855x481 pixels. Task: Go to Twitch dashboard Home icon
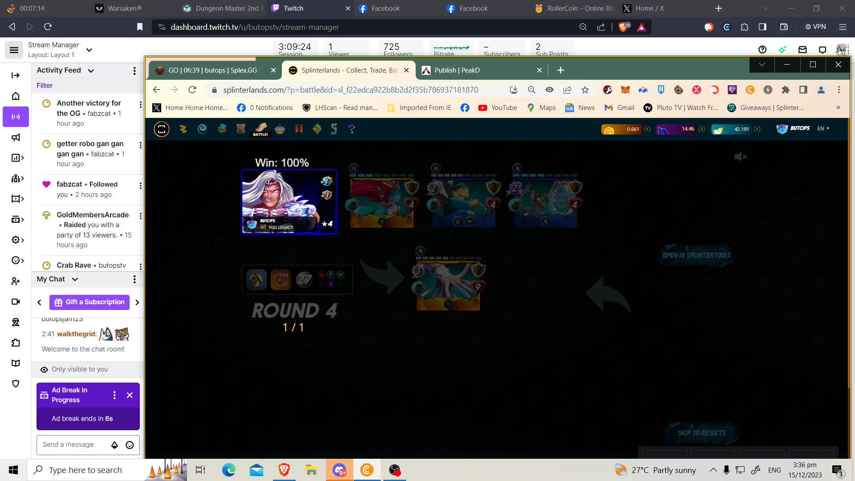click(16, 96)
